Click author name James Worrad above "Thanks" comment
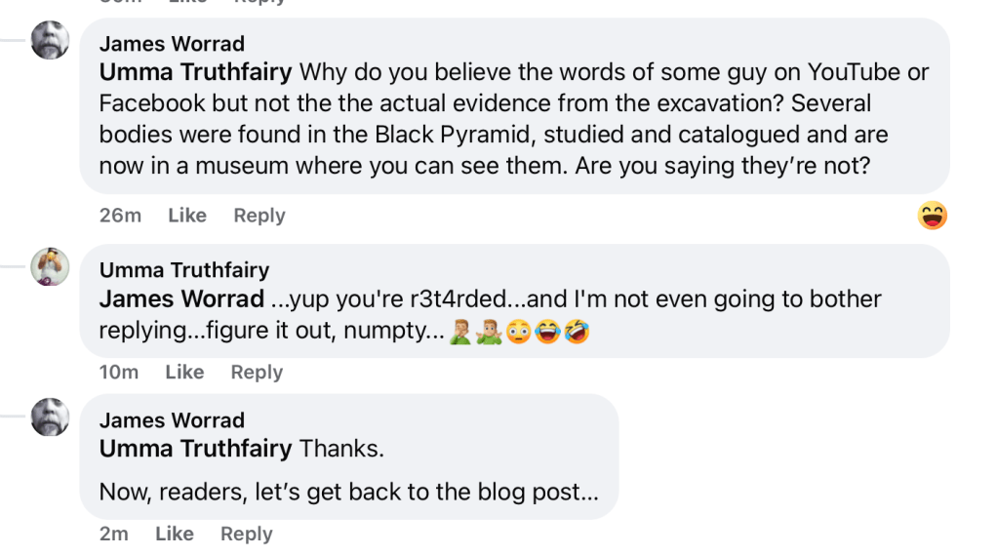The width and height of the screenshot is (997, 556). pyautogui.click(x=172, y=420)
